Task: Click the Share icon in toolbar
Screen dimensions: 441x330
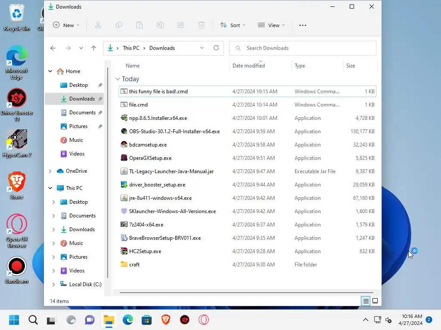Action: pyautogui.click(x=181, y=25)
